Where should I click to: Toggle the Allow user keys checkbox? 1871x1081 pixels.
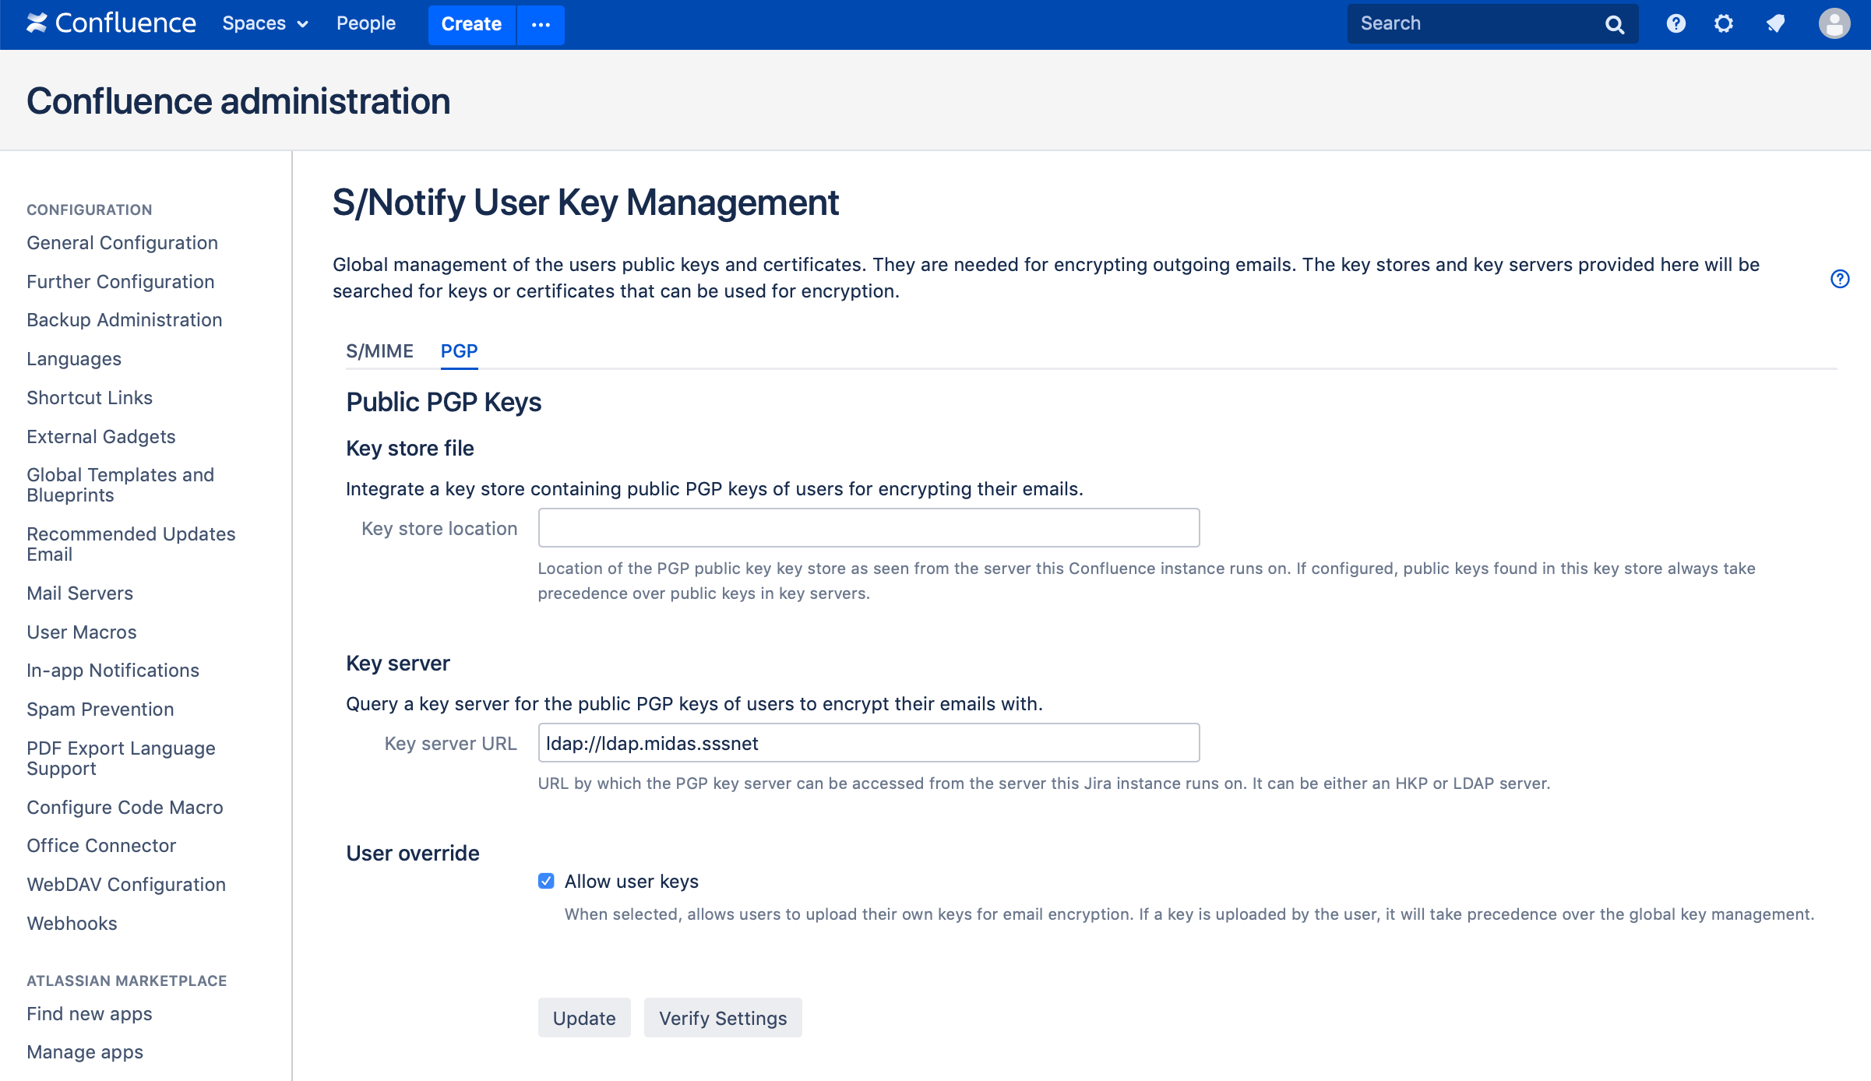click(x=546, y=881)
